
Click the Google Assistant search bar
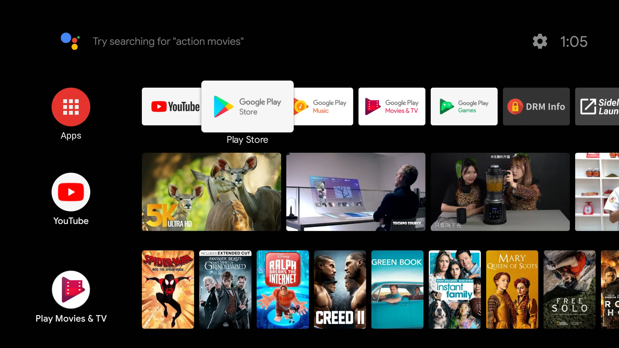point(168,41)
